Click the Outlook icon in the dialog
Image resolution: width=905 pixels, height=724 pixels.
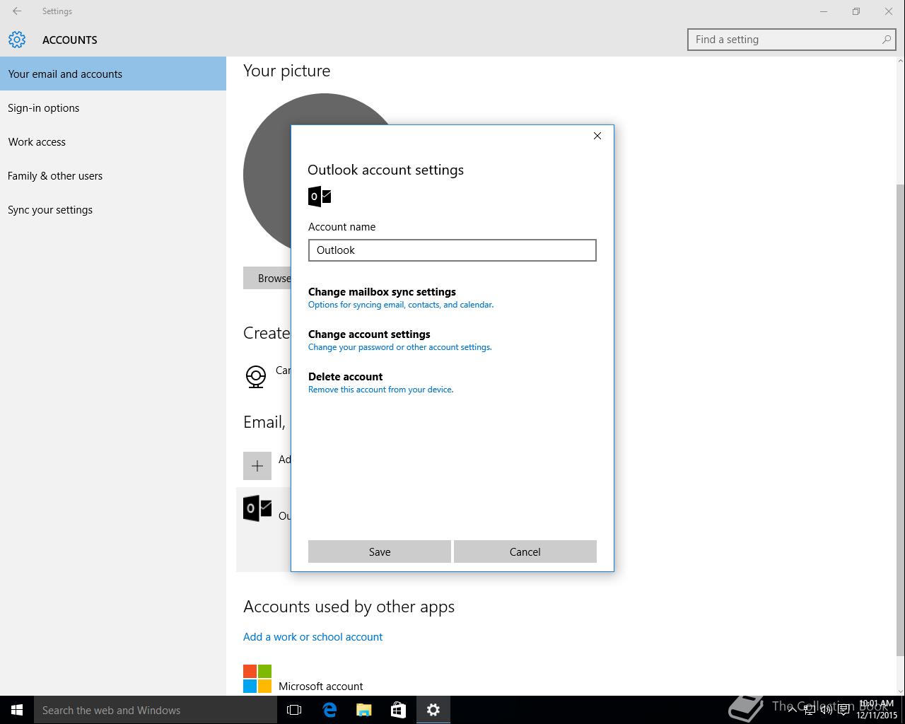point(320,197)
